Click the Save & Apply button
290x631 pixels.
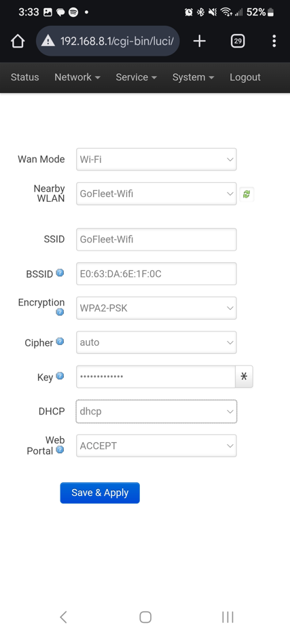[x=100, y=493]
